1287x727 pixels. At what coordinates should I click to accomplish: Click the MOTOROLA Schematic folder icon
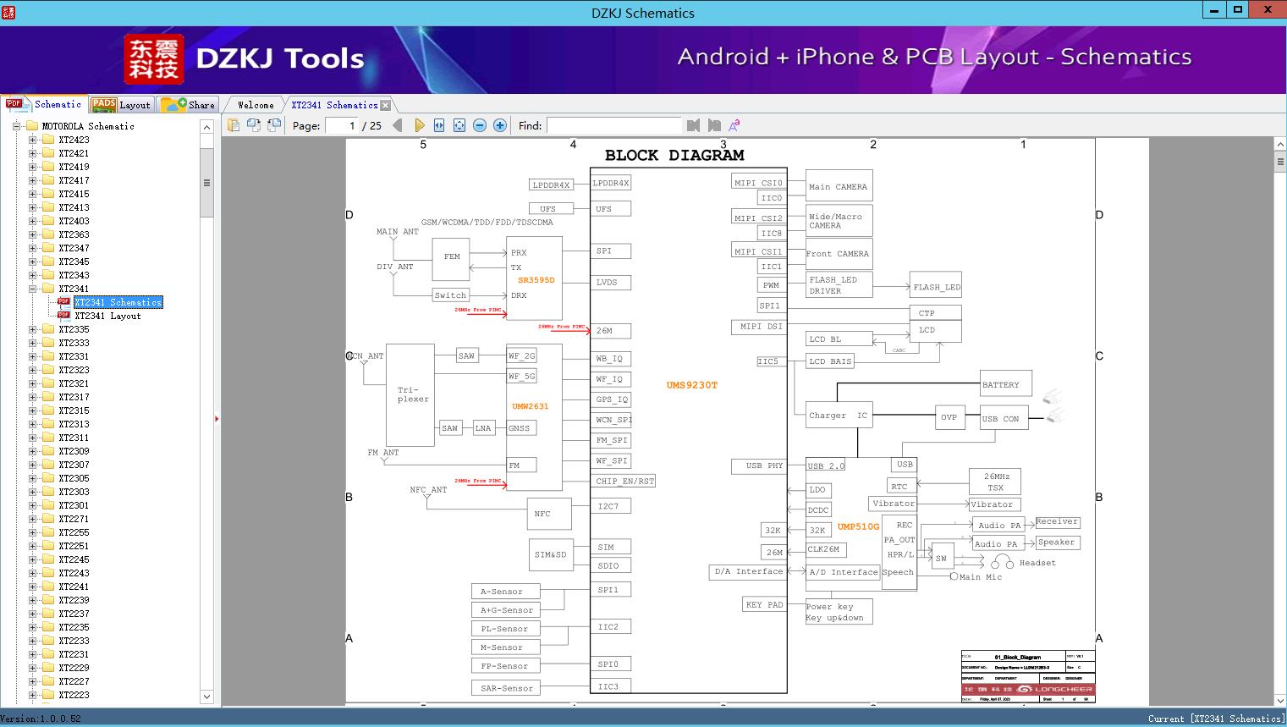pyautogui.click(x=32, y=126)
